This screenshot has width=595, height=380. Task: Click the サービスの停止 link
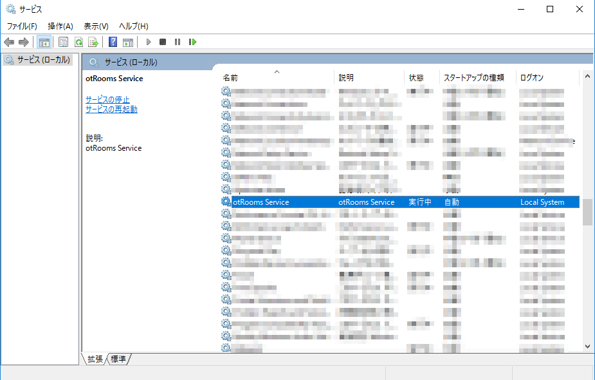click(x=107, y=99)
